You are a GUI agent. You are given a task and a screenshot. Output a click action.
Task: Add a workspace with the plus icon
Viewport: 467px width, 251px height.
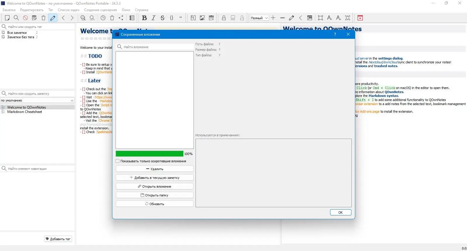click(x=273, y=18)
